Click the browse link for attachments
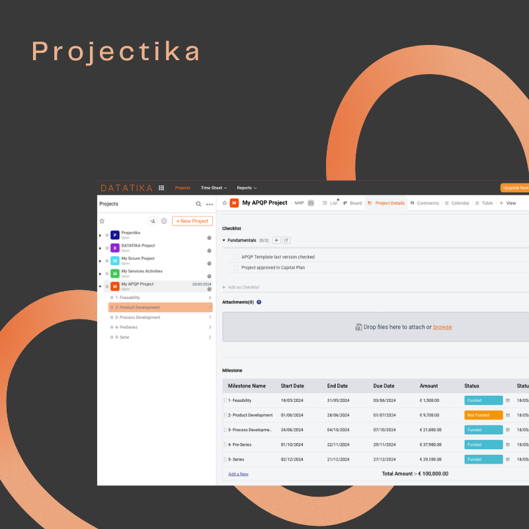The image size is (529, 529). [x=442, y=327]
